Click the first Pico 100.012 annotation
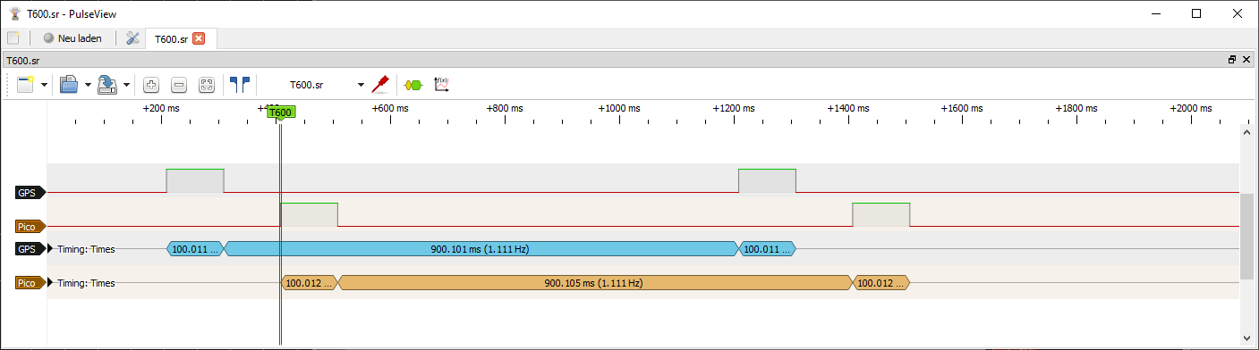The height and width of the screenshot is (350, 1259). [x=309, y=283]
